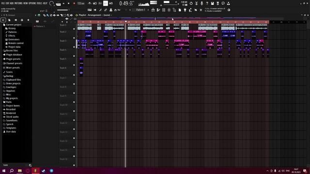Open the chat bubble icon

(x=223, y=3)
